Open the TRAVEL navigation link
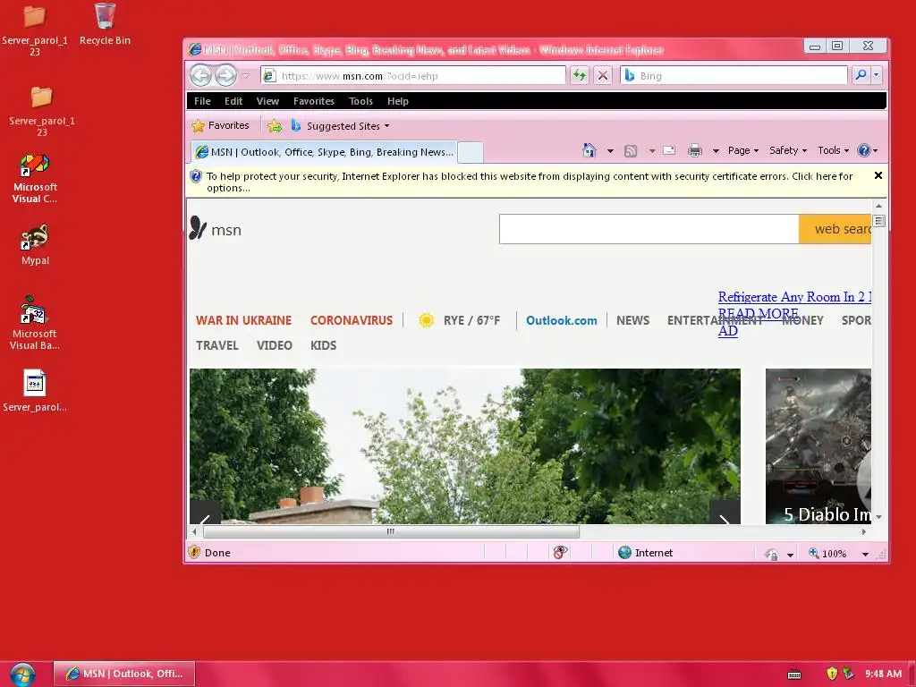The image size is (916, 687). [x=216, y=346]
